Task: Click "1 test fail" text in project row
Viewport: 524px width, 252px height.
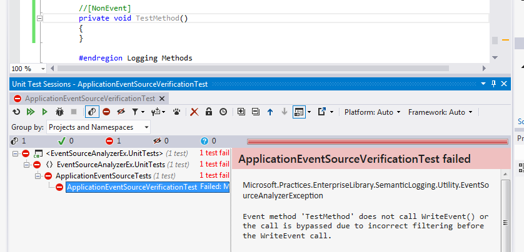Action: [x=214, y=153]
